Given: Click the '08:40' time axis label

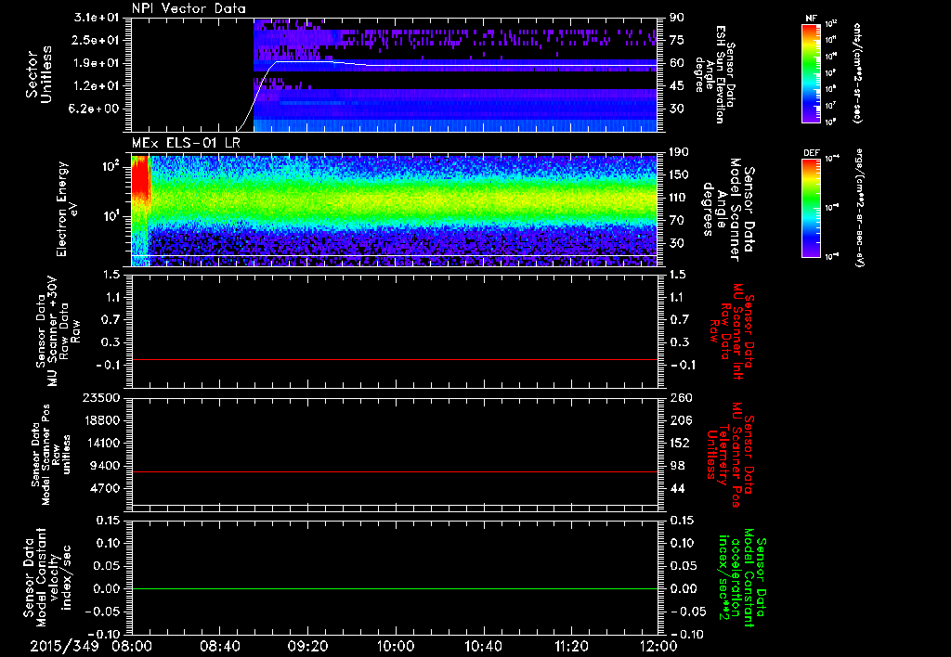Looking at the screenshot, I should coord(219,646).
